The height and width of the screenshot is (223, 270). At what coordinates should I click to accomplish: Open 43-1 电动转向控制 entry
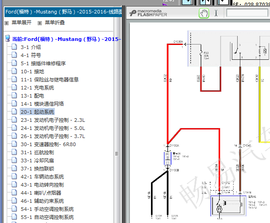tap(42, 185)
